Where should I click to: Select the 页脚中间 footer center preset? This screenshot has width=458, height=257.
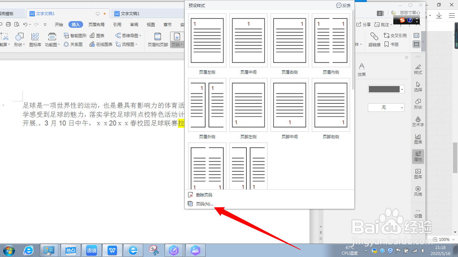click(x=290, y=105)
